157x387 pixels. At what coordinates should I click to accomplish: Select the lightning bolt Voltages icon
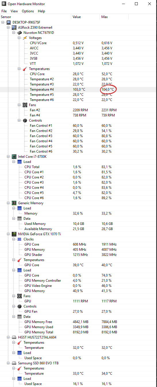coord(25,38)
